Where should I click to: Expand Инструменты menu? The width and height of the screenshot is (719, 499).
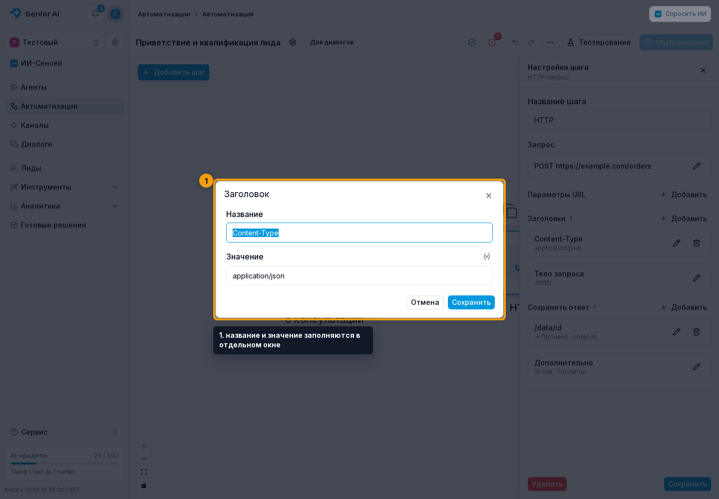[x=65, y=187]
